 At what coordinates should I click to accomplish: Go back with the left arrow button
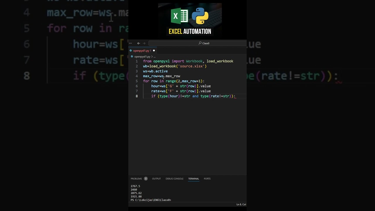139,43
